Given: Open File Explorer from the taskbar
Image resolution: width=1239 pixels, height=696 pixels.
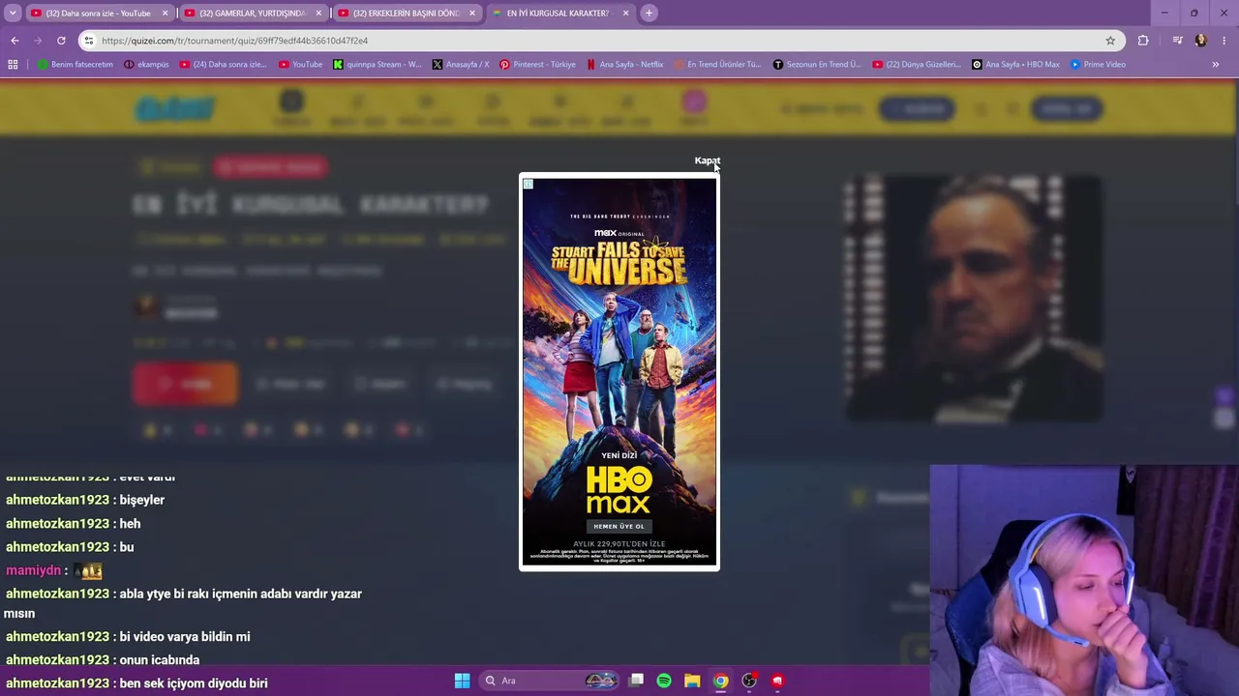Looking at the screenshot, I should [692, 681].
